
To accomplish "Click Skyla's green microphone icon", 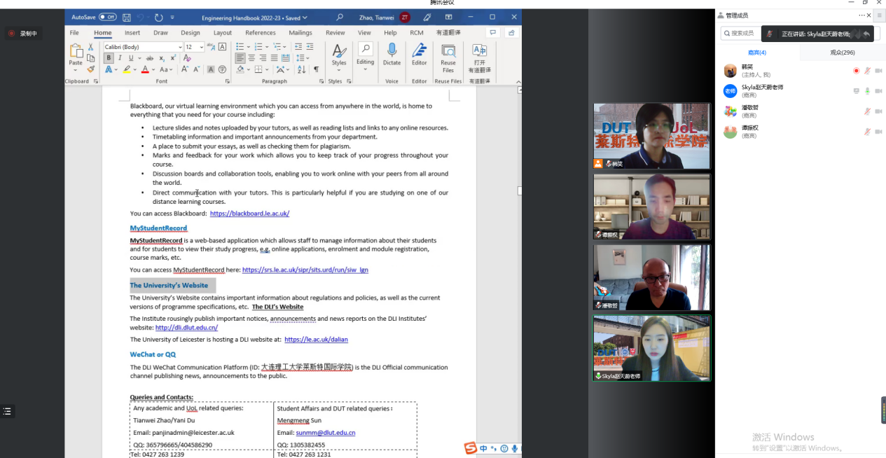I will 867,91.
